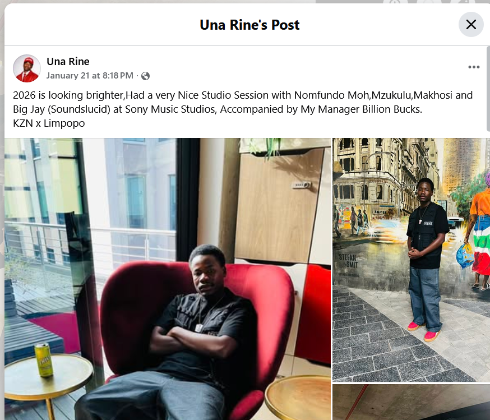Click the "KZN x Limpopo" caption line

click(x=49, y=123)
